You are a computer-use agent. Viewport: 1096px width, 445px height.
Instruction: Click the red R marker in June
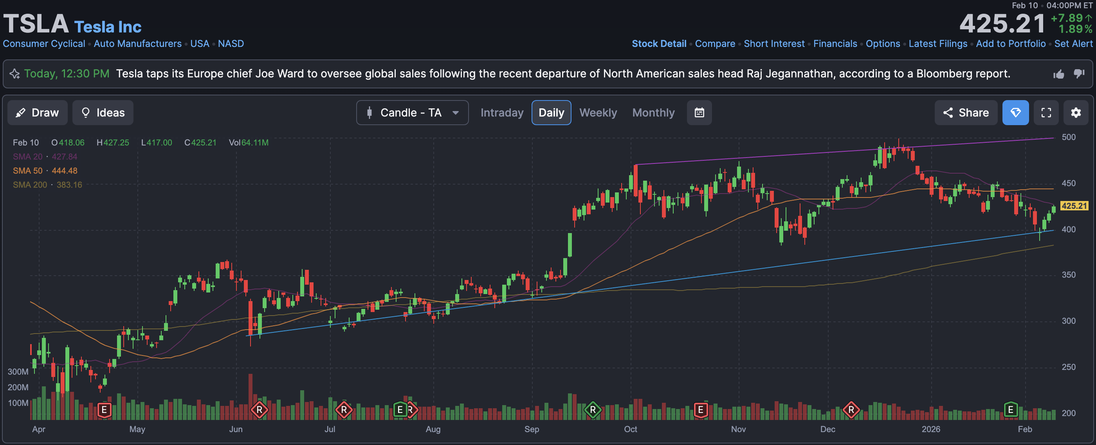[x=259, y=410]
